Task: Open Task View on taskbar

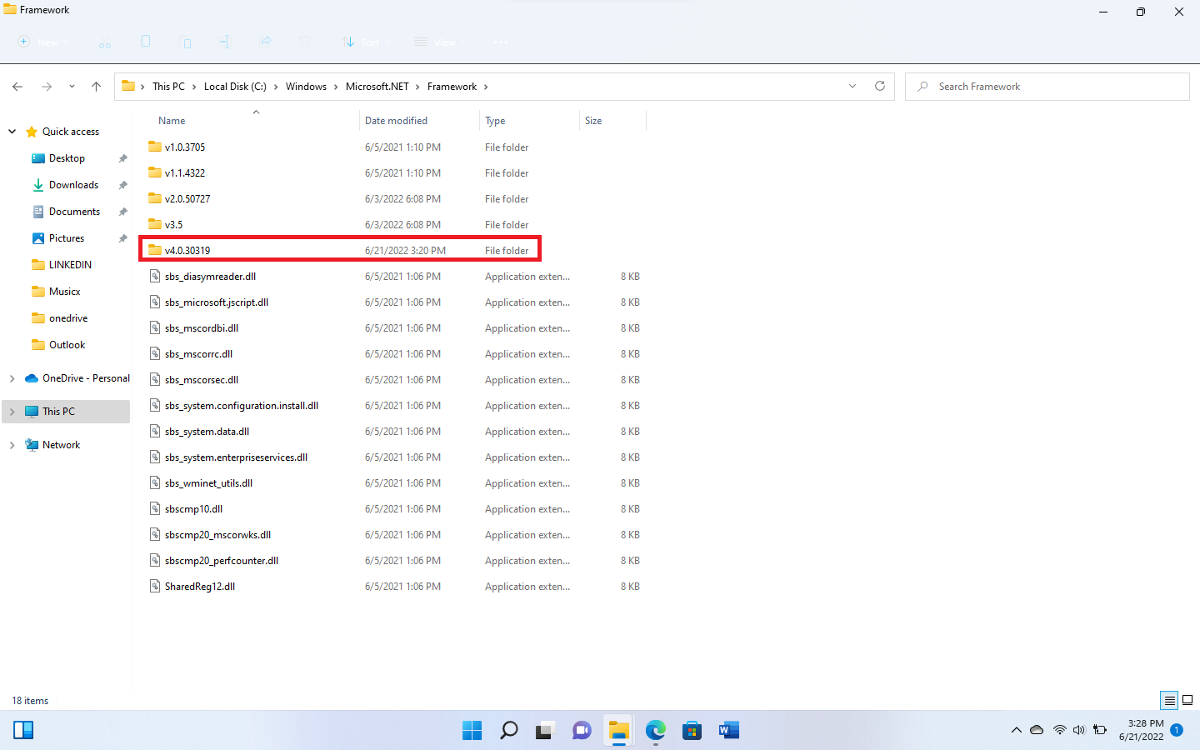Action: 545,731
